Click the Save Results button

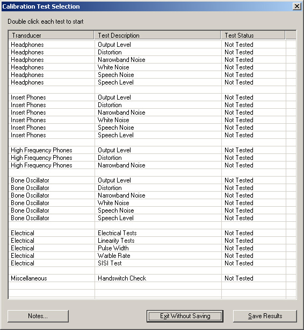click(265, 316)
